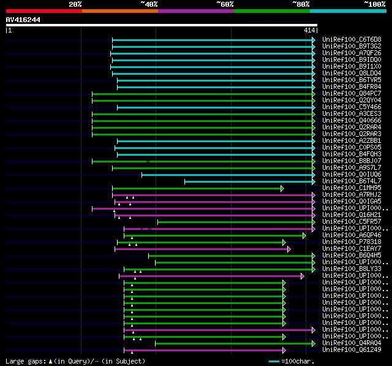Click the UniRef100_P78318 label
392x366 pixels.
(352, 242)
